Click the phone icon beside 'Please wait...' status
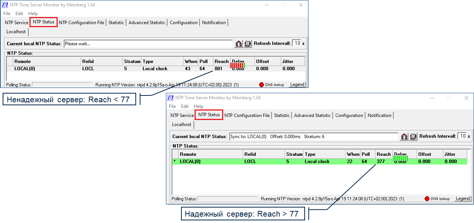The image size is (474, 223). click(x=247, y=44)
